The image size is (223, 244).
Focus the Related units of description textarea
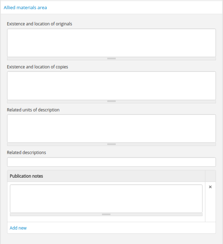pos(111,128)
